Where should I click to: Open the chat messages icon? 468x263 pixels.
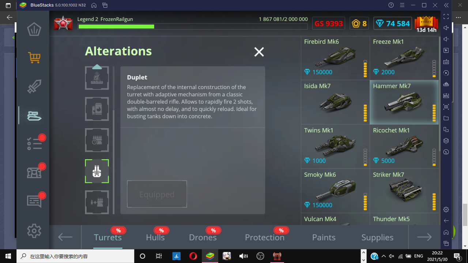click(34, 201)
